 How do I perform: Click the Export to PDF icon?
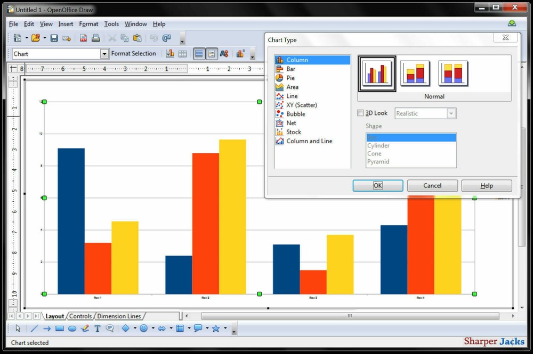(83, 38)
